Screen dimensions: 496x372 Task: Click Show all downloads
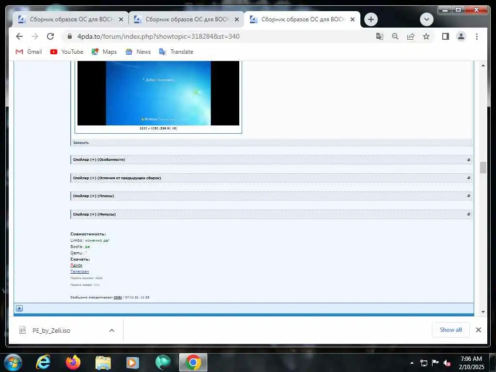[x=451, y=330]
